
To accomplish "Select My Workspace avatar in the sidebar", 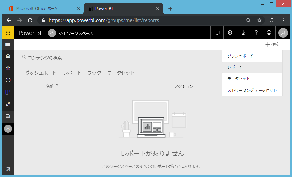I will click(8, 129).
